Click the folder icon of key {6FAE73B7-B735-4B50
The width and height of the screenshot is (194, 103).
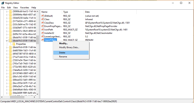pos(11,54)
